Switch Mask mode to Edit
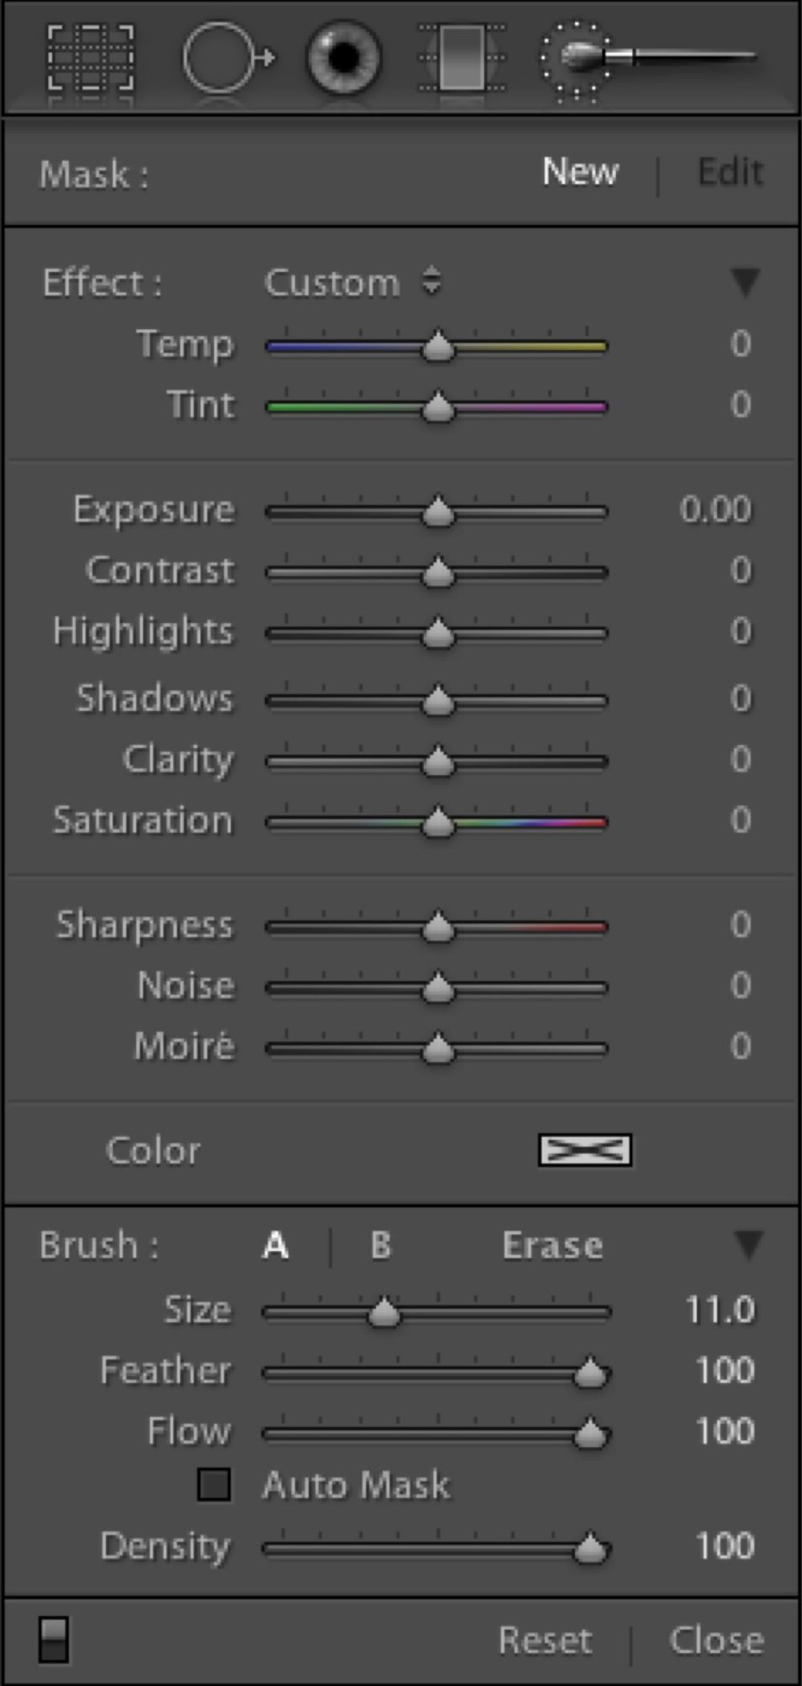The width and height of the screenshot is (802, 1686). tap(730, 172)
